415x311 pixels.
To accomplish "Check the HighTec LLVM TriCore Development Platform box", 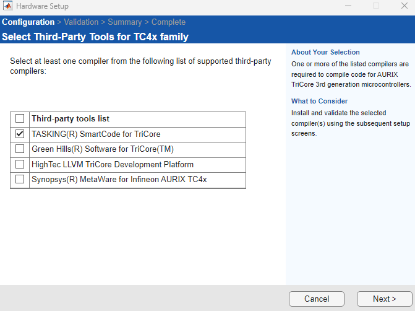I will (20, 165).
